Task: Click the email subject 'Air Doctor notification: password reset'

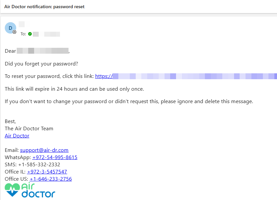Action: tap(44, 7)
